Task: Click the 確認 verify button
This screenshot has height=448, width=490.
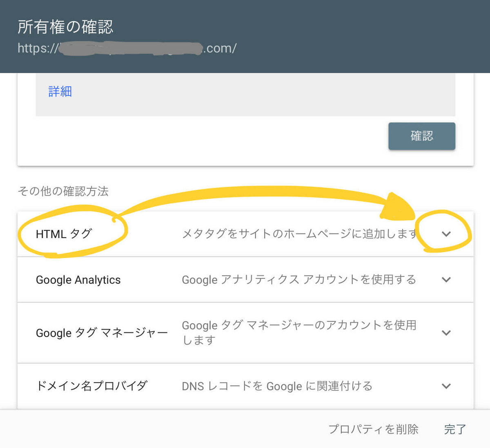Action: [x=422, y=136]
